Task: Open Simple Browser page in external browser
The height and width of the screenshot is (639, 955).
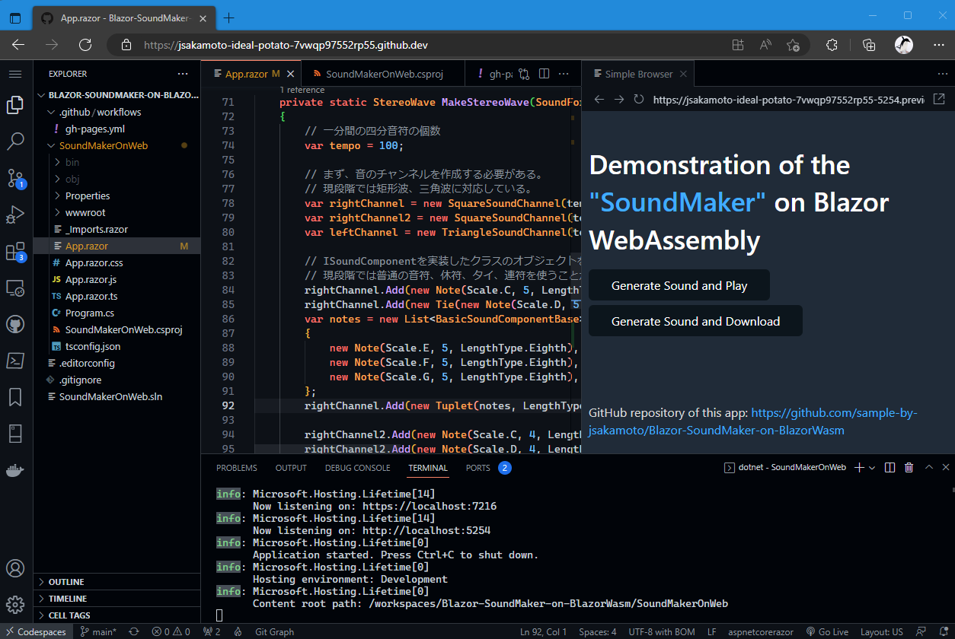Action: coord(939,100)
